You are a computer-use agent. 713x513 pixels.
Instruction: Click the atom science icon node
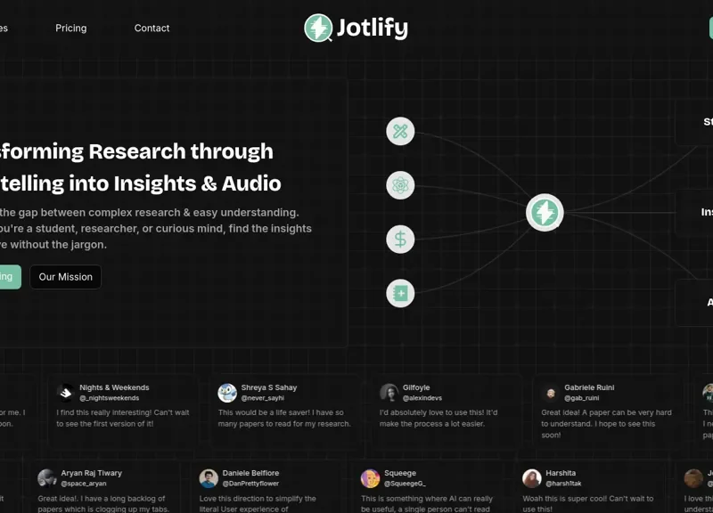(400, 185)
